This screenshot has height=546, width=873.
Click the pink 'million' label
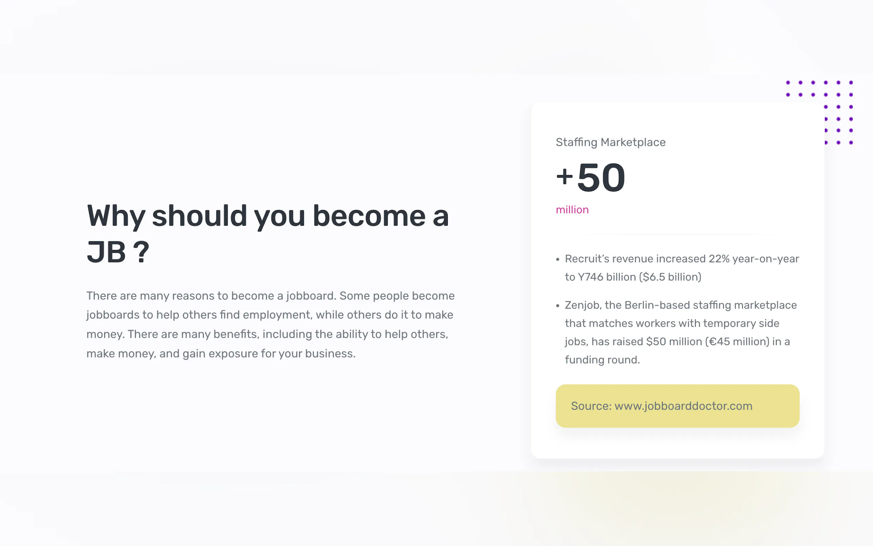click(572, 210)
